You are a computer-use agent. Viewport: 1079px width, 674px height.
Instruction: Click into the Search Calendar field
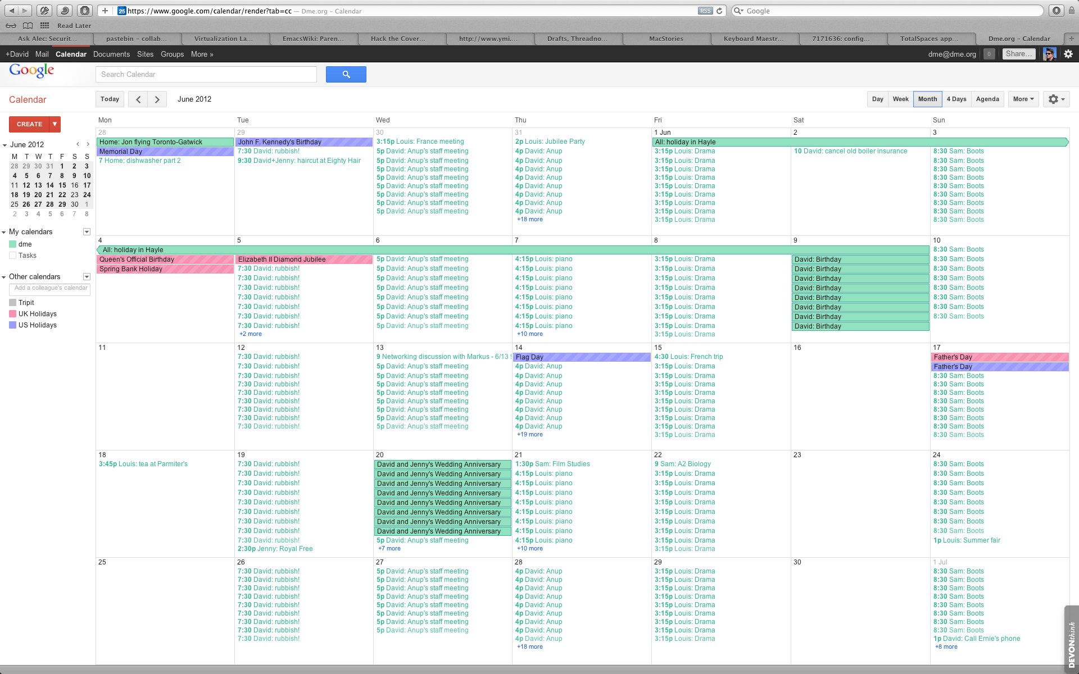click(206, 74)
